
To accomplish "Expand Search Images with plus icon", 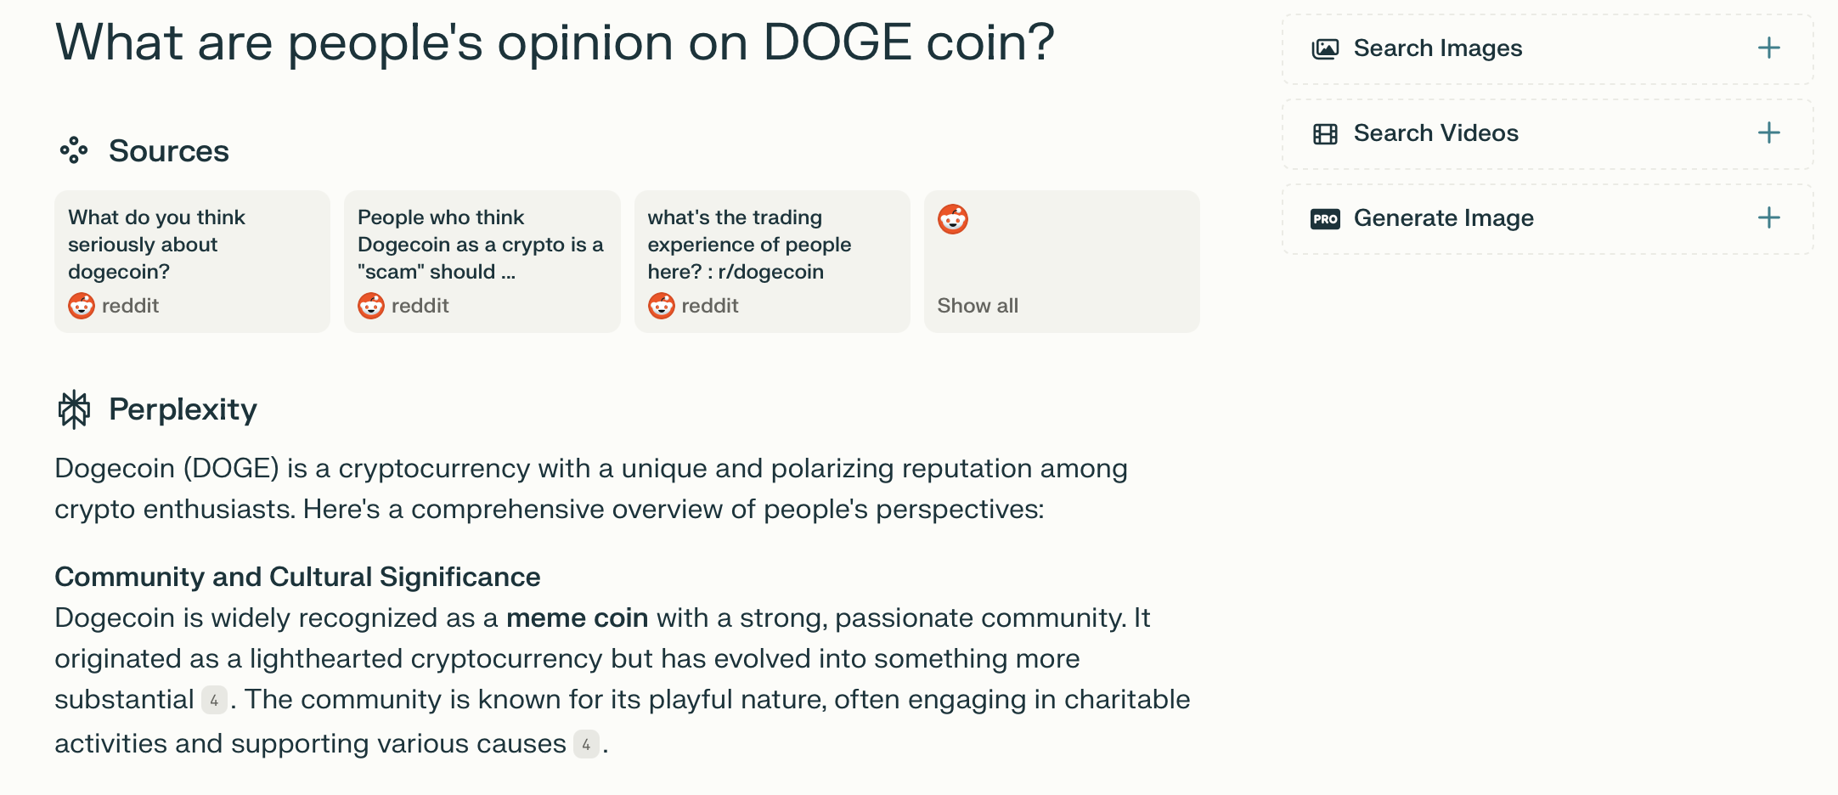I will 1768,48.
